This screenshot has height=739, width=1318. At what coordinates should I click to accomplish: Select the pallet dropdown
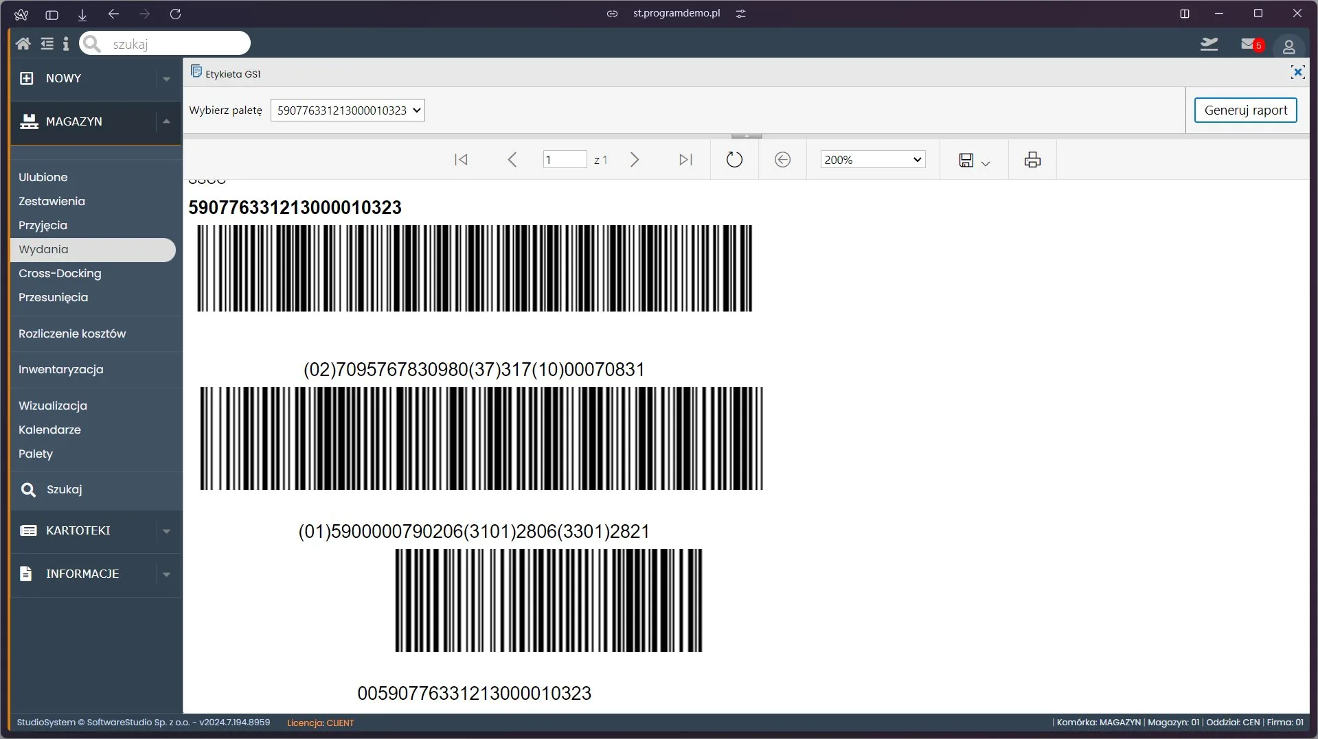click(x=348, y=110)
